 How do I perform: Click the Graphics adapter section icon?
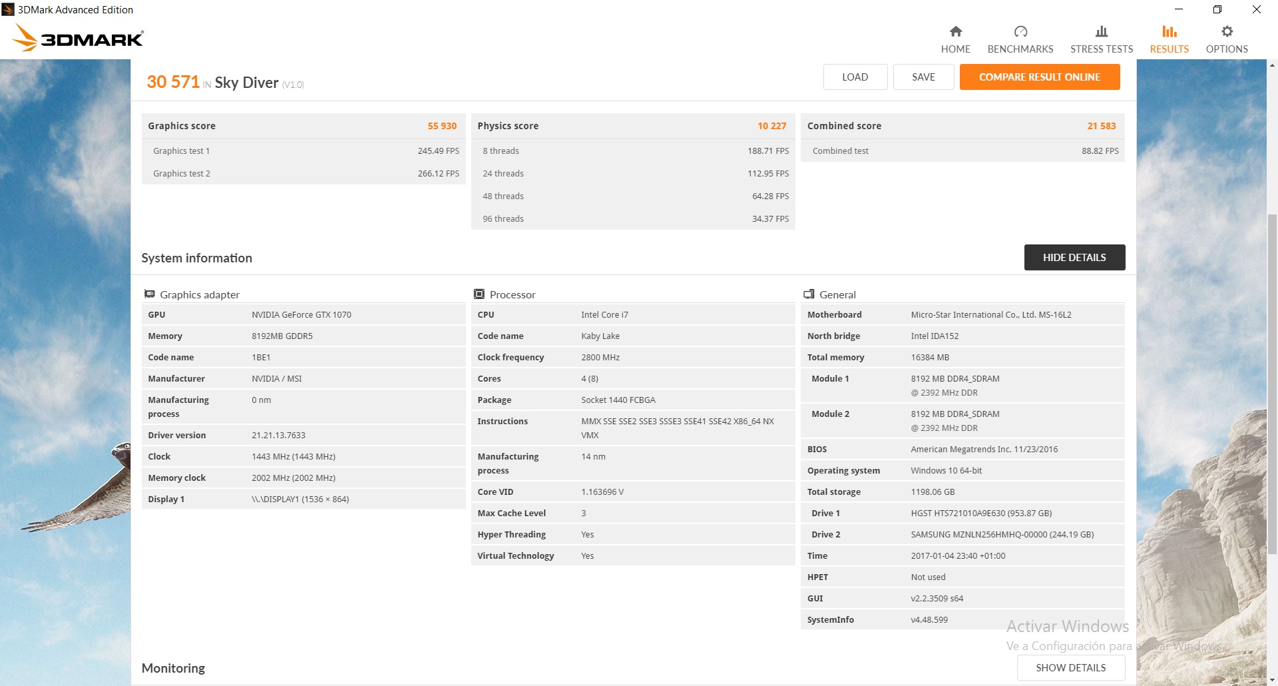(x=149, y=294)
